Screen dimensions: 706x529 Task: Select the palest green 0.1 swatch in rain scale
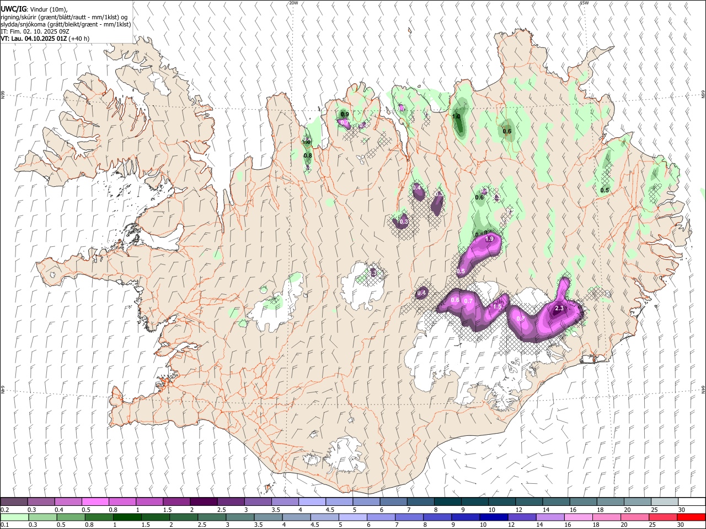[x=14, y=517]
